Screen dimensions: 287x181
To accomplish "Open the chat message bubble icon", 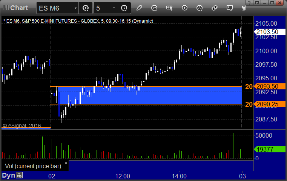I will pos(230,8).
